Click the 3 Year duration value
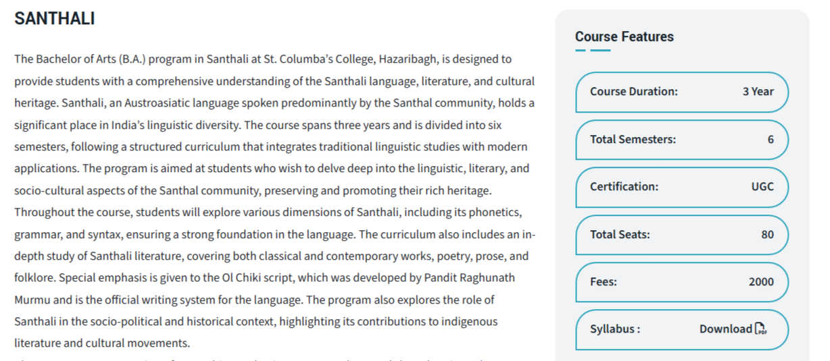830x361 pixels. (758, 92)
